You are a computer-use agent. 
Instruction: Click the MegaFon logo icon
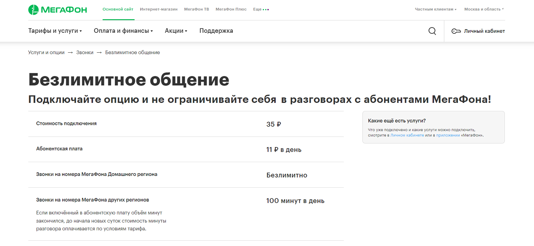[x=33, y=10]
